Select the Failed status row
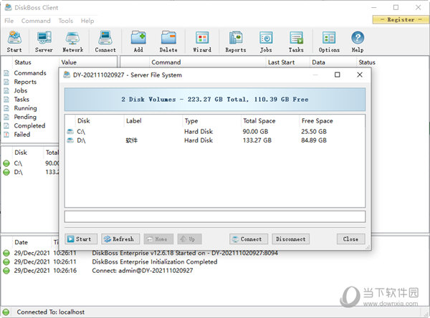Viewport: 430px width, 318px height. 22,135
